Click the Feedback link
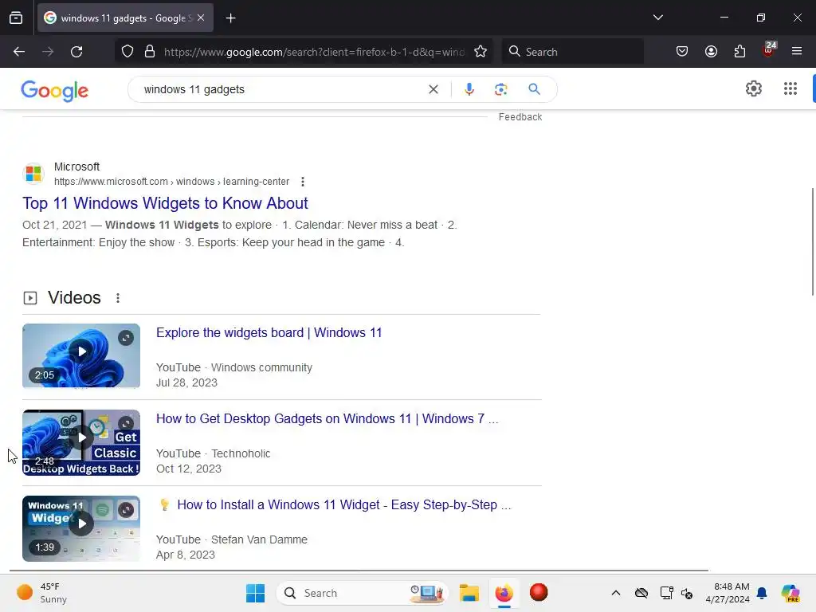 pyautogui.click(x=520, y=117)
